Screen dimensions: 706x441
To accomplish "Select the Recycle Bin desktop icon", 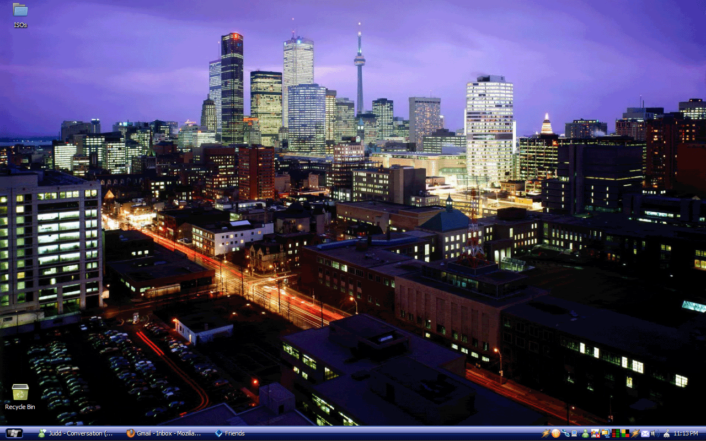I will [20, 397].
